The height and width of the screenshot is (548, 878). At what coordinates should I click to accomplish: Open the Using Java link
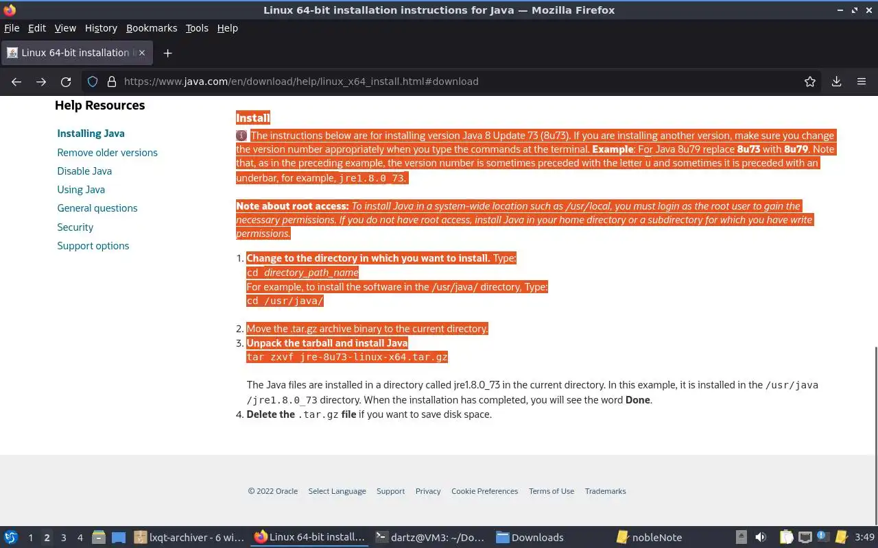coord(81,190)
